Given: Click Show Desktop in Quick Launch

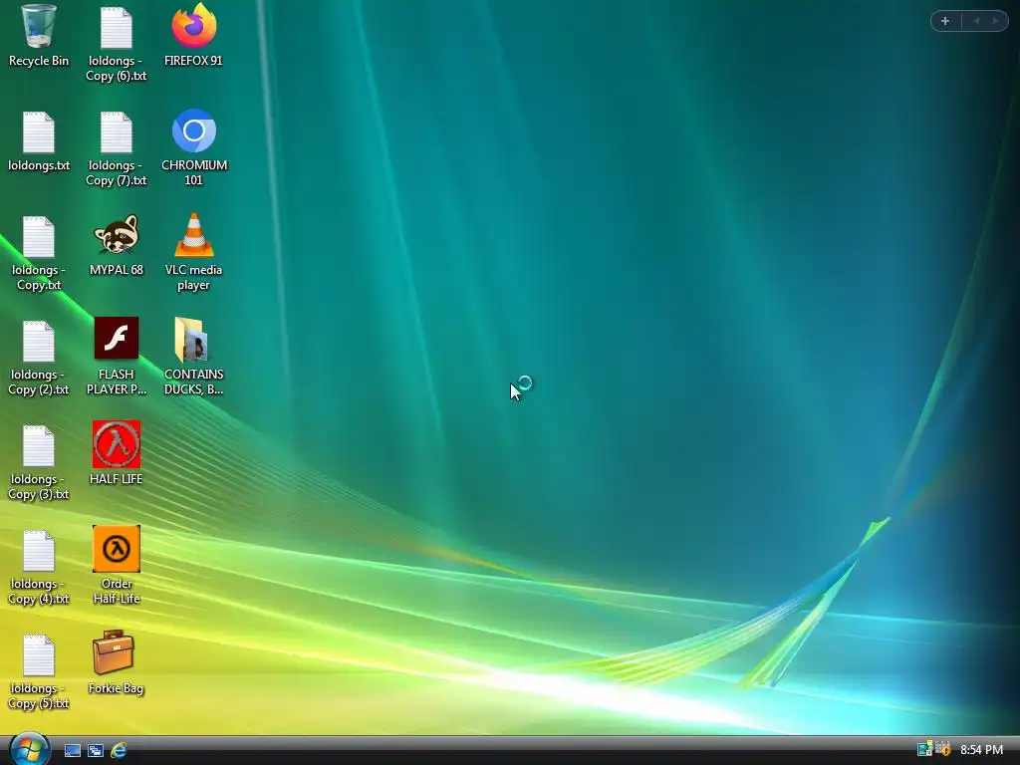Looking at the screenshot, I should point(72,751).
